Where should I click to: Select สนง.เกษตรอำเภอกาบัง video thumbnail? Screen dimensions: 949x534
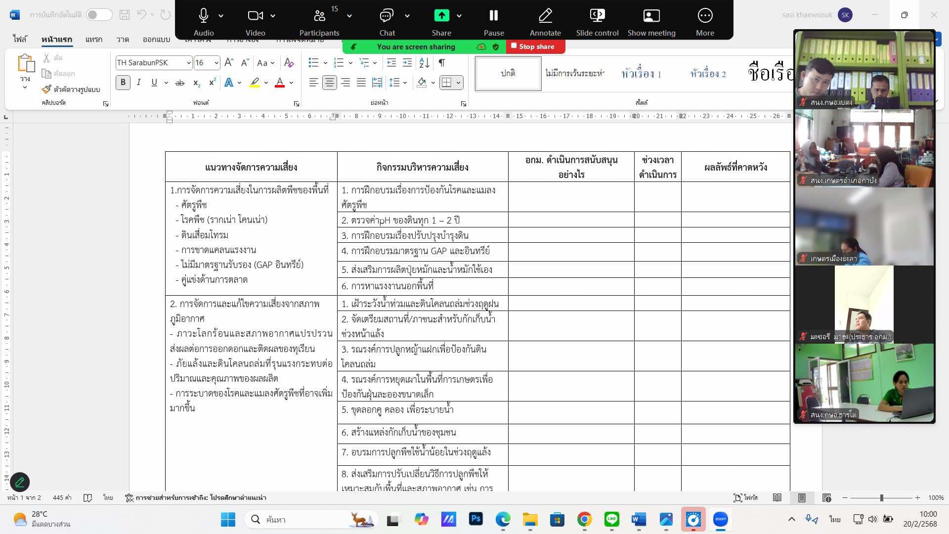click(864, 148)
